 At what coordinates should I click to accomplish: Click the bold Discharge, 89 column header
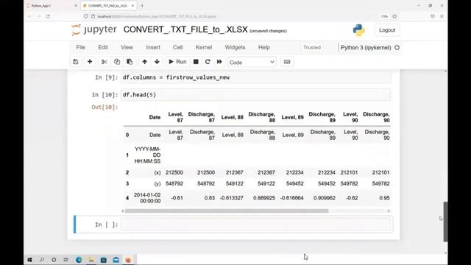point(322,117)
